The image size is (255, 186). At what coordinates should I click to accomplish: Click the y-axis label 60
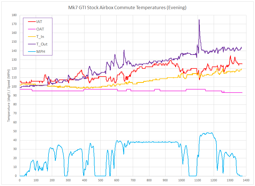[x=15, y=122]
